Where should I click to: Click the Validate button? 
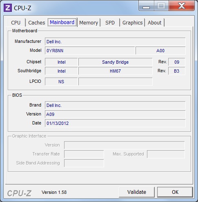click(137, 192)
